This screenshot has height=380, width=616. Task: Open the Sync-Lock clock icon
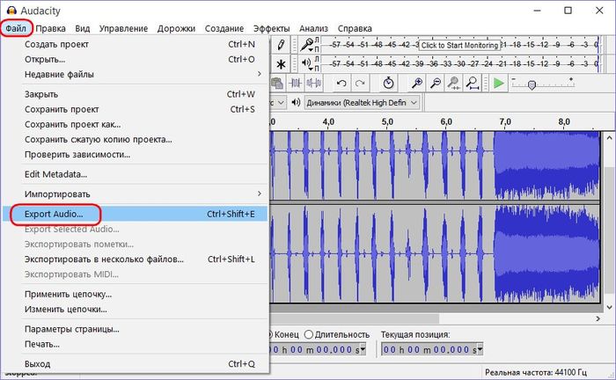pos(388,84)
